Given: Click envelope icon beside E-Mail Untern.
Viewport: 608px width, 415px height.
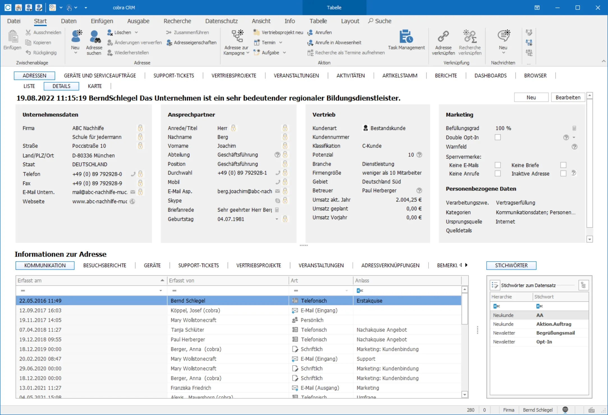Looking at the screenshot, I should pyautogui.click(x=133, y=192).
